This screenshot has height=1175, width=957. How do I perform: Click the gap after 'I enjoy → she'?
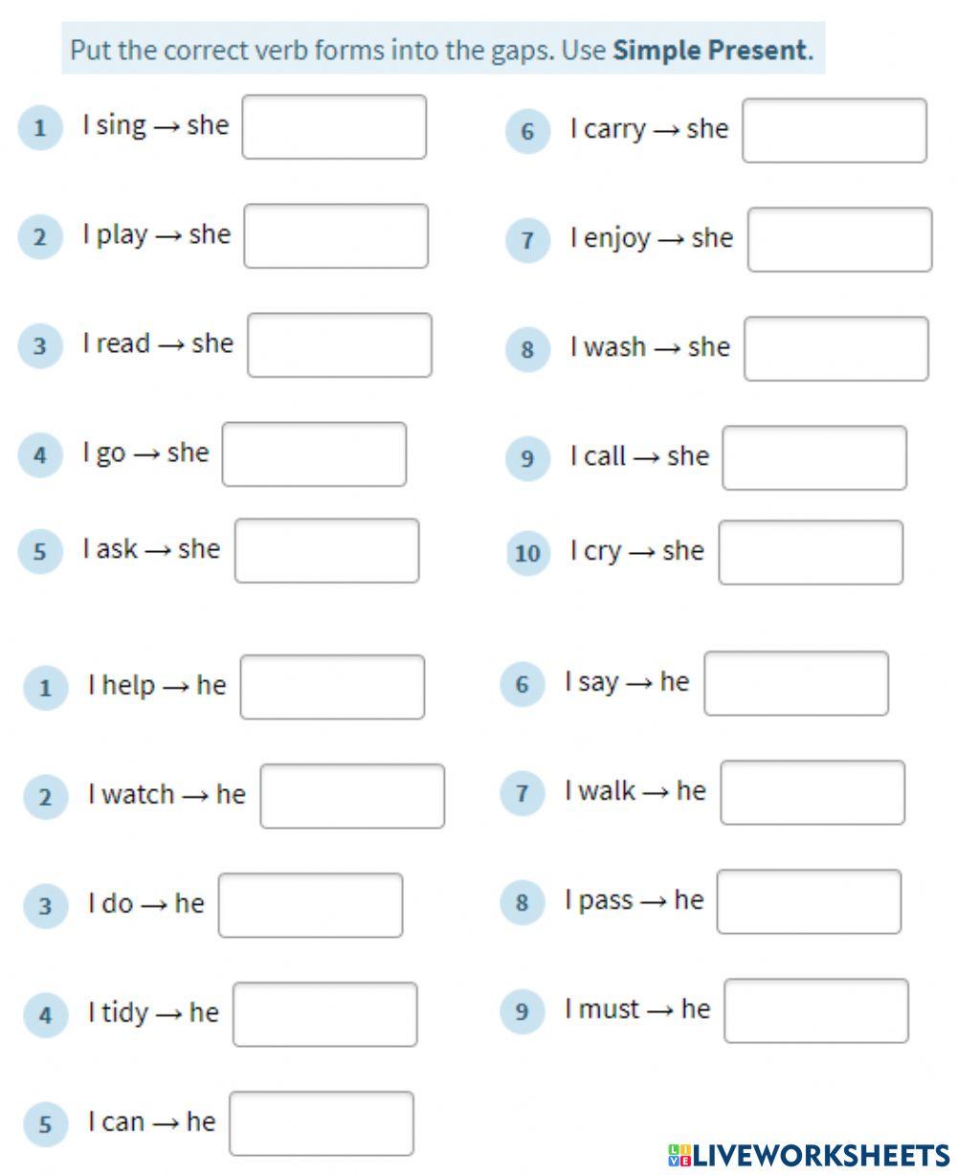pos(839,239)
